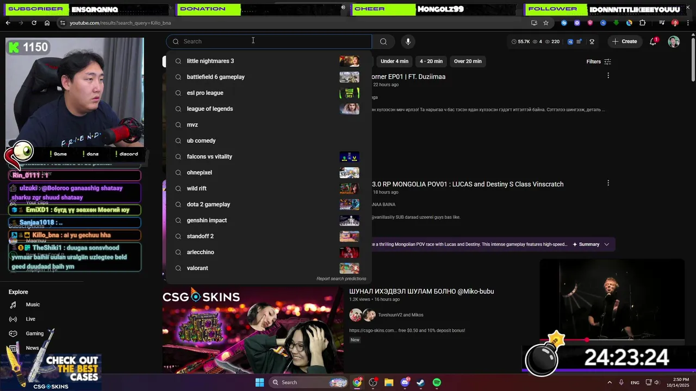Viewport: 696px width, 391px height.
Task: Open options menu for Duziimaa video
Action: coord(608,75)
